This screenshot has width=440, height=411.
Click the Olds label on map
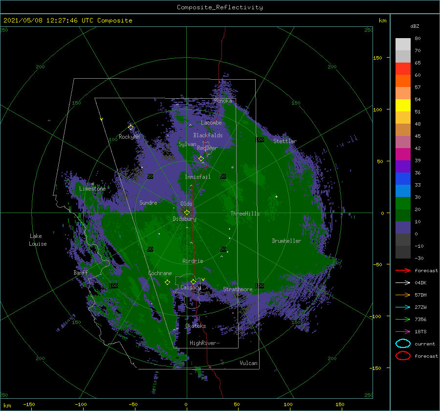coord(186,204)
